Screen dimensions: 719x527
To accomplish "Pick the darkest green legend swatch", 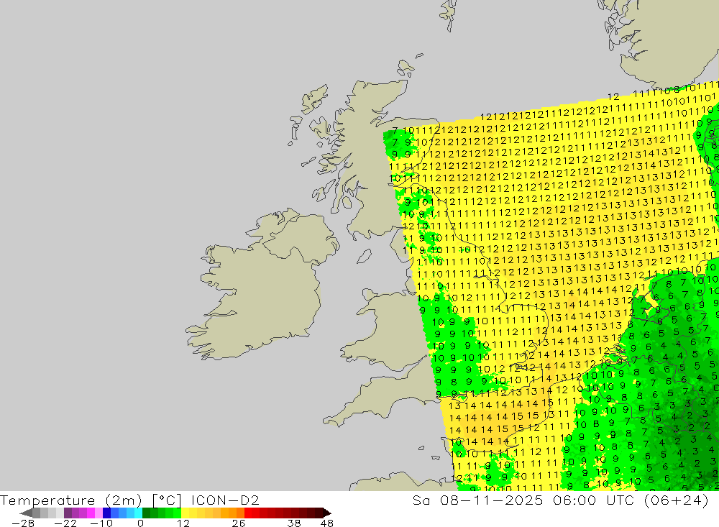I will pyautogui.click(x=146, y=513).
